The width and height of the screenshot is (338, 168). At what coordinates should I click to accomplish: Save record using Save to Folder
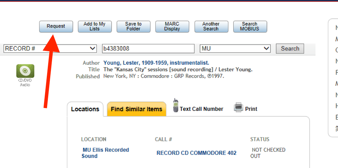133,26
